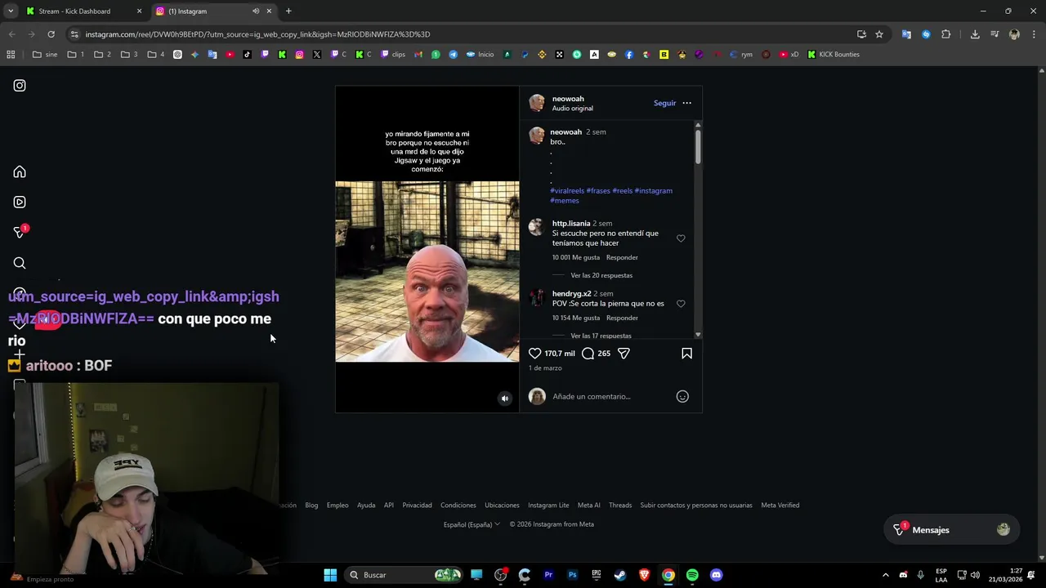Open the Windows Start menu
This screenshot has width=1046, height=588.
click(x=330, y=575)
